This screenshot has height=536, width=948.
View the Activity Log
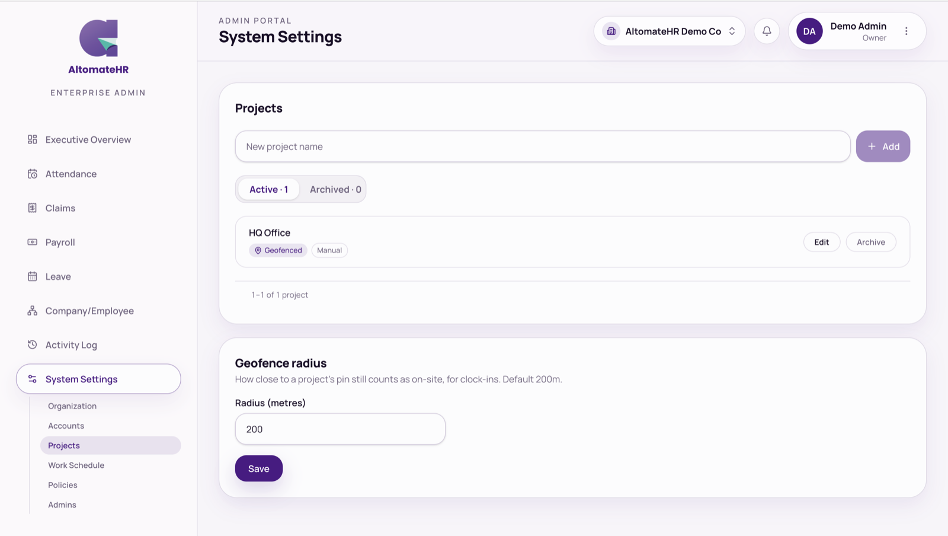(x=71, y=344)
